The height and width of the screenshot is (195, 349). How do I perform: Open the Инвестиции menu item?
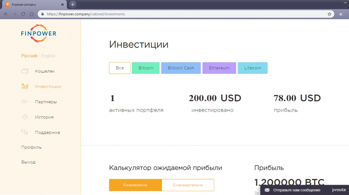pyautogui.click(x=48, y=86)
